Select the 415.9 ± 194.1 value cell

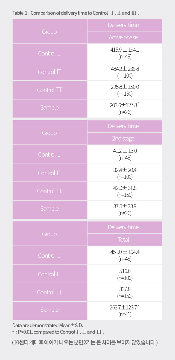tap(125, 53)
